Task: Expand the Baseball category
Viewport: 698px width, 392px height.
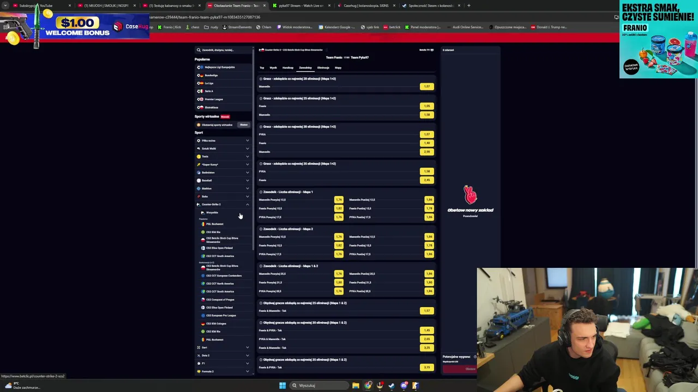Action: [224, 180]
